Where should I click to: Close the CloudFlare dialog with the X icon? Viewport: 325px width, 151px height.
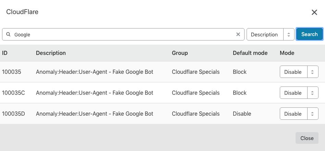[314, 12]
